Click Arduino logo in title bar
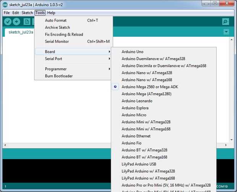Screen dimensions: 237x192 5,5
